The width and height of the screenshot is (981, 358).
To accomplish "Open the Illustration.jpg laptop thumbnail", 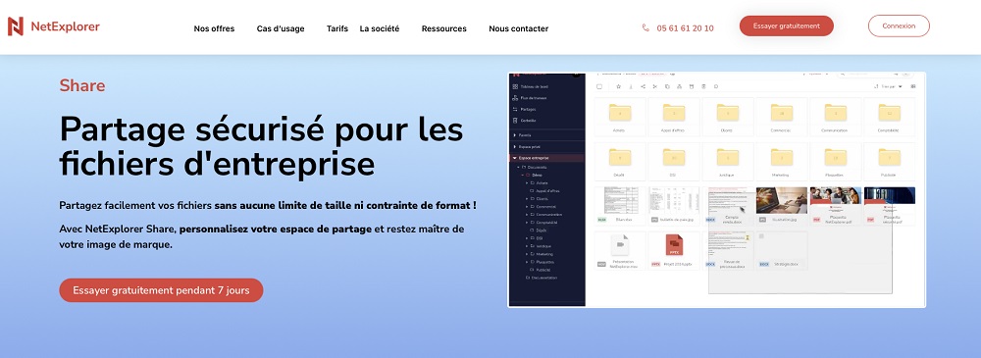I will click(x=781, y=200).
